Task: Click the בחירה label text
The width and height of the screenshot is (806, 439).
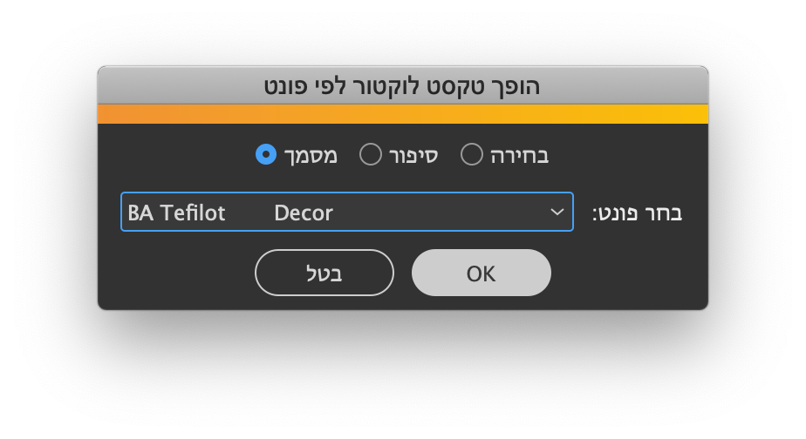Action: point(519,156)
